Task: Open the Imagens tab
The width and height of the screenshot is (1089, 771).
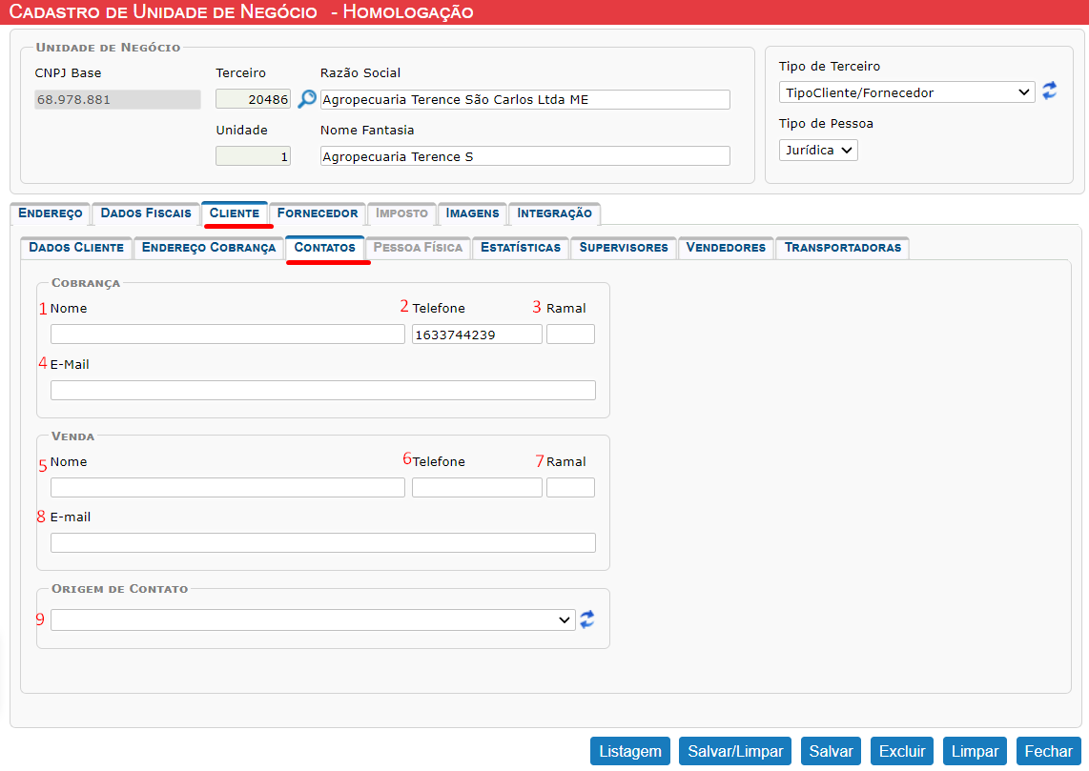Action: [x=472, y=213]
